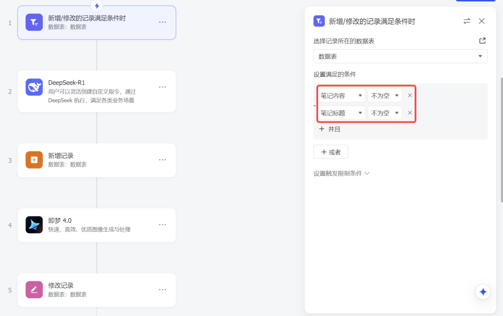Click the 并且 add-condition button

[329, 129]
